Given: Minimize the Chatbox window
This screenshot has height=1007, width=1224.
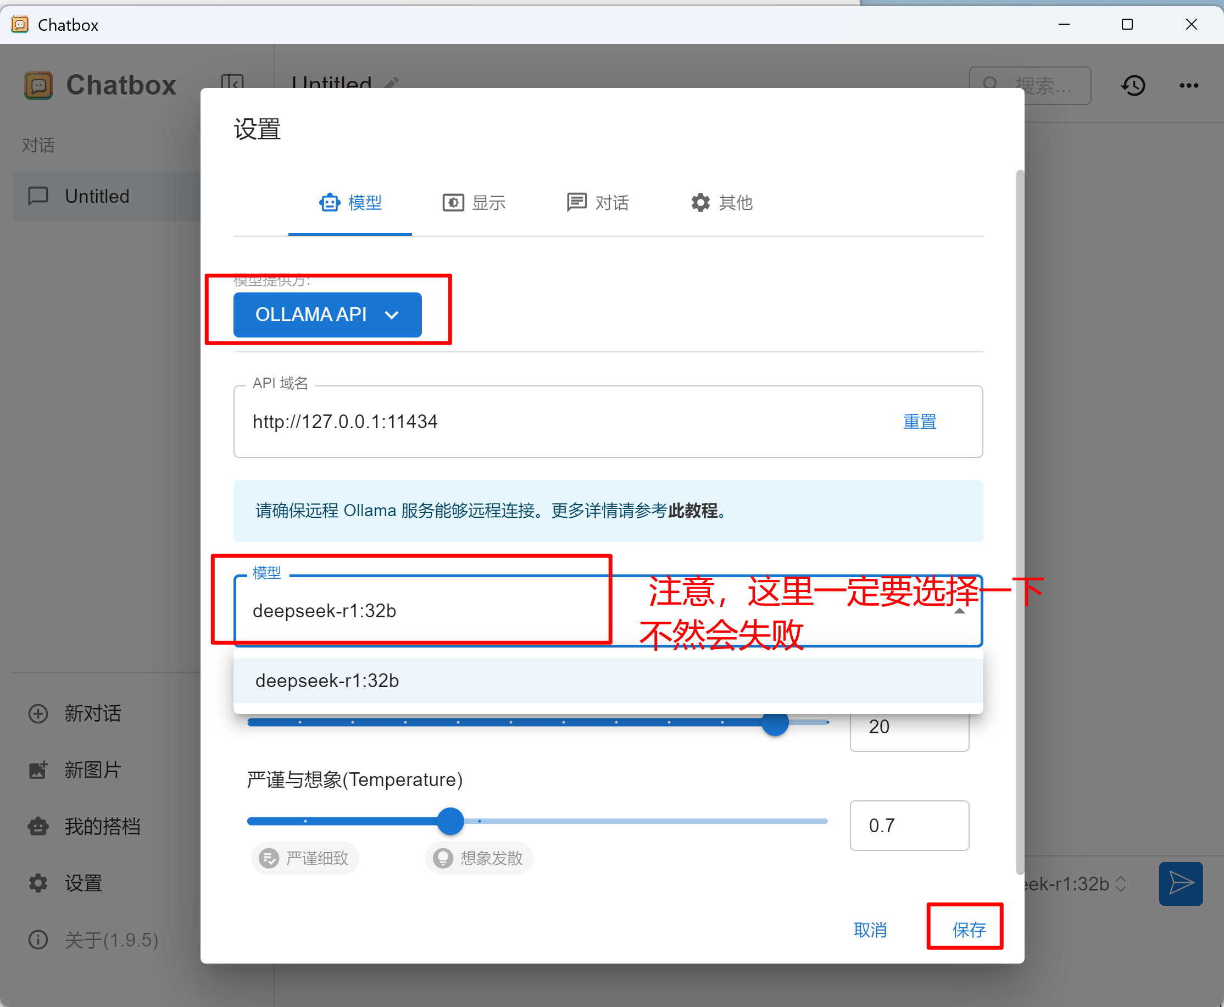Looking at the screenshot, I should [1064, 24].
